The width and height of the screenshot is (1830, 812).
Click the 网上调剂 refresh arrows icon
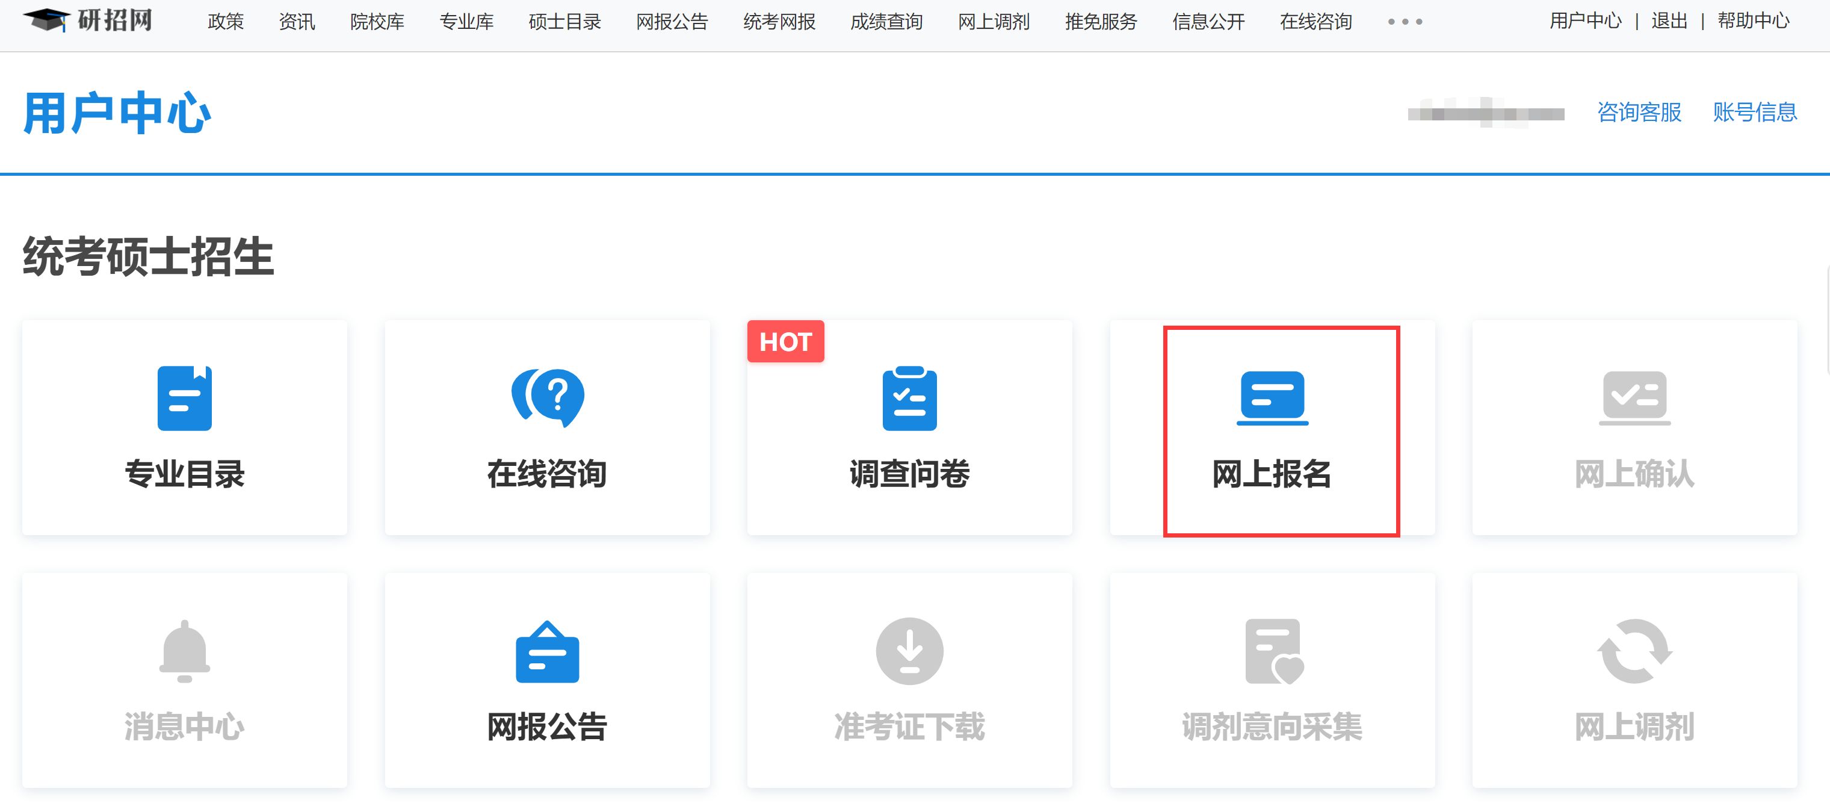pyautogui.click(x=1636, y=651)
